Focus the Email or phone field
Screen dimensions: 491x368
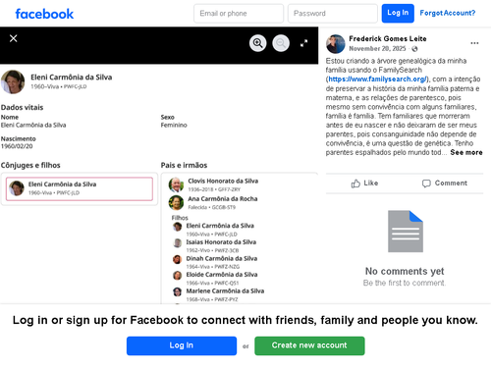click(x=239, y=14)
